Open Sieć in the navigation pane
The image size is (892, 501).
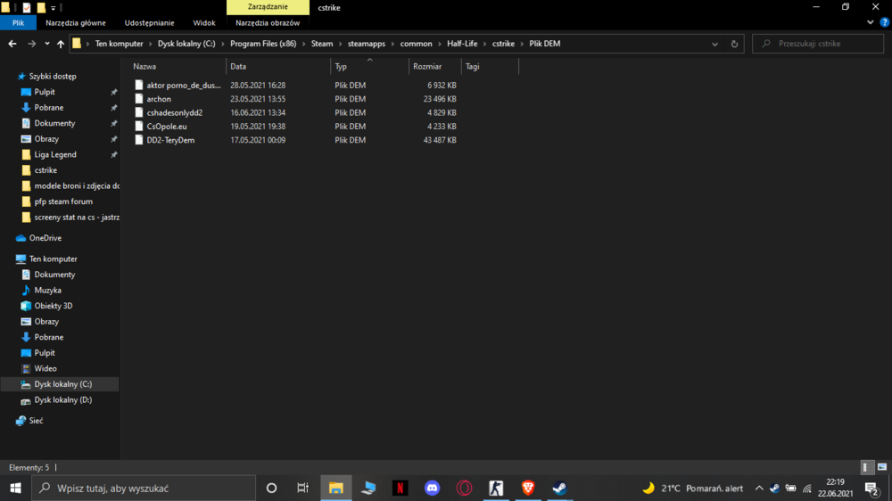tap(36, 421)
